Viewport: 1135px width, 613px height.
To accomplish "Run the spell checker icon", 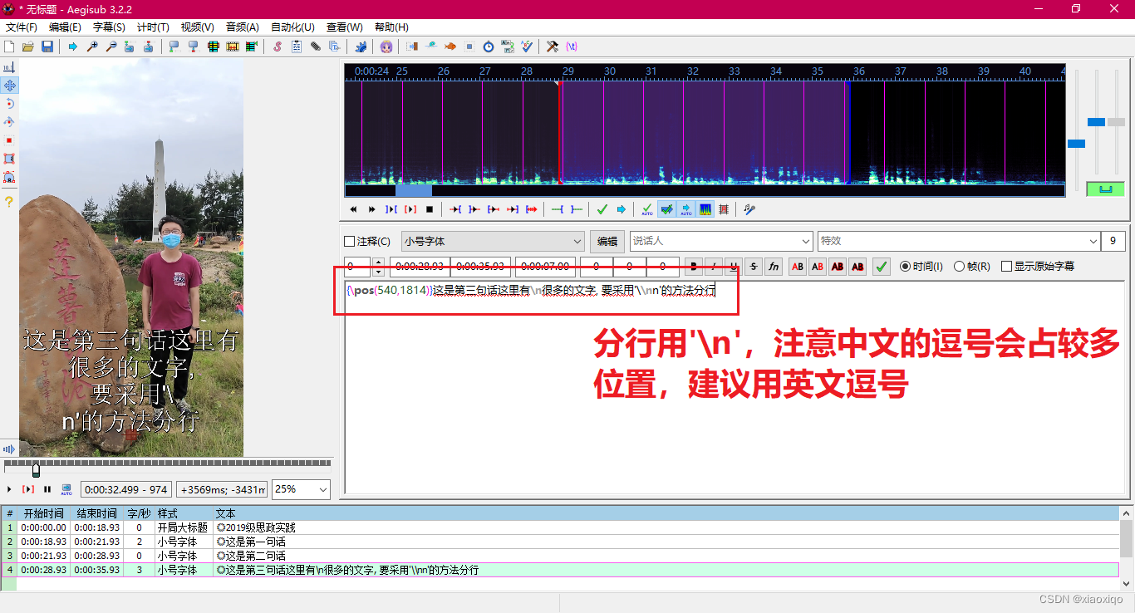I will coord(526,47).
